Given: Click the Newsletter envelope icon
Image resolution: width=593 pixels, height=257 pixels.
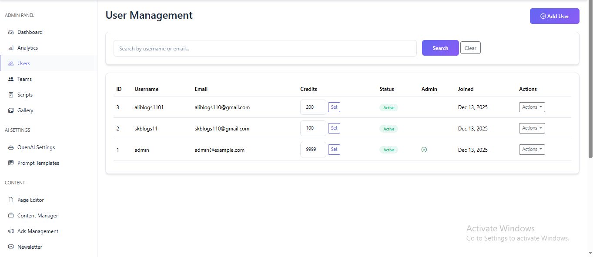Looking at the screenshot, I should [x=11, y=247].
